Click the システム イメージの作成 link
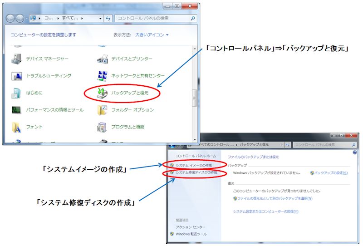This screenshot has width=363, height=246. tap(194, 165)
